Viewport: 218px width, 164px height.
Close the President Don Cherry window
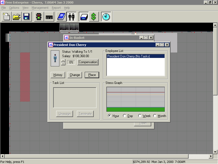pos(167,45)
